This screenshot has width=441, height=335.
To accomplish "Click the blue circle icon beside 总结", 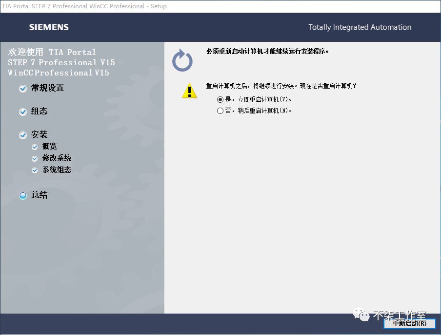I will click(23, 195).
